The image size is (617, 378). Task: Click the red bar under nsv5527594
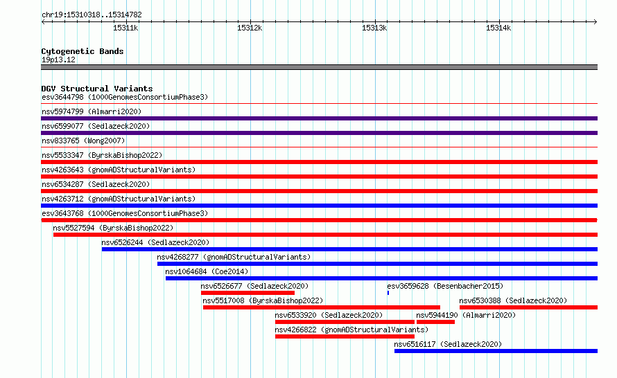tap(325, 235)
